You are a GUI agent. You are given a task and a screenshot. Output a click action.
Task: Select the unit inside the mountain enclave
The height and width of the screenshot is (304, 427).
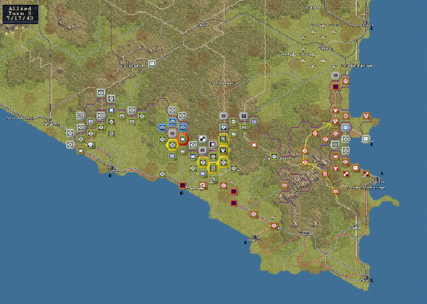pos(285,186)
